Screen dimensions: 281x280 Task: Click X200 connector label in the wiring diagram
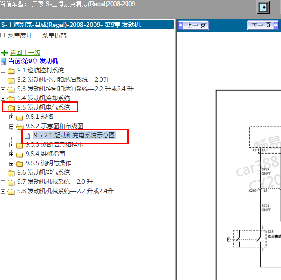pos(253,191)
